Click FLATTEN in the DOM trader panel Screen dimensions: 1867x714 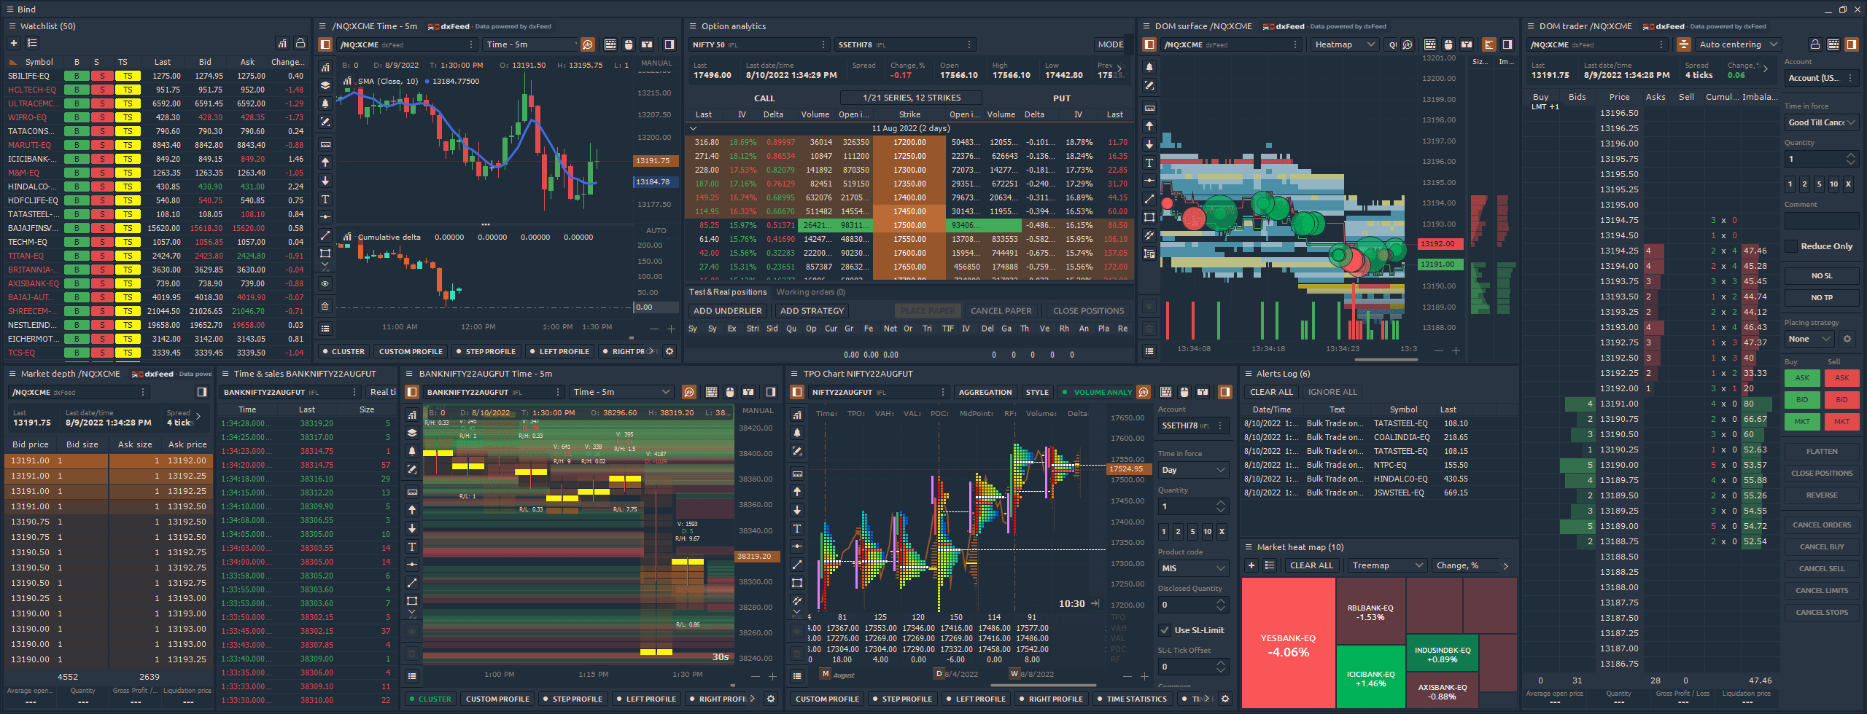1821,451
